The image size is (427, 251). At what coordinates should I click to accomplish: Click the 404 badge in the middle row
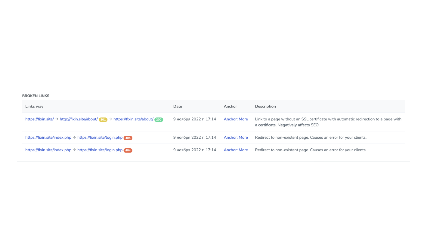pos(128,138)
